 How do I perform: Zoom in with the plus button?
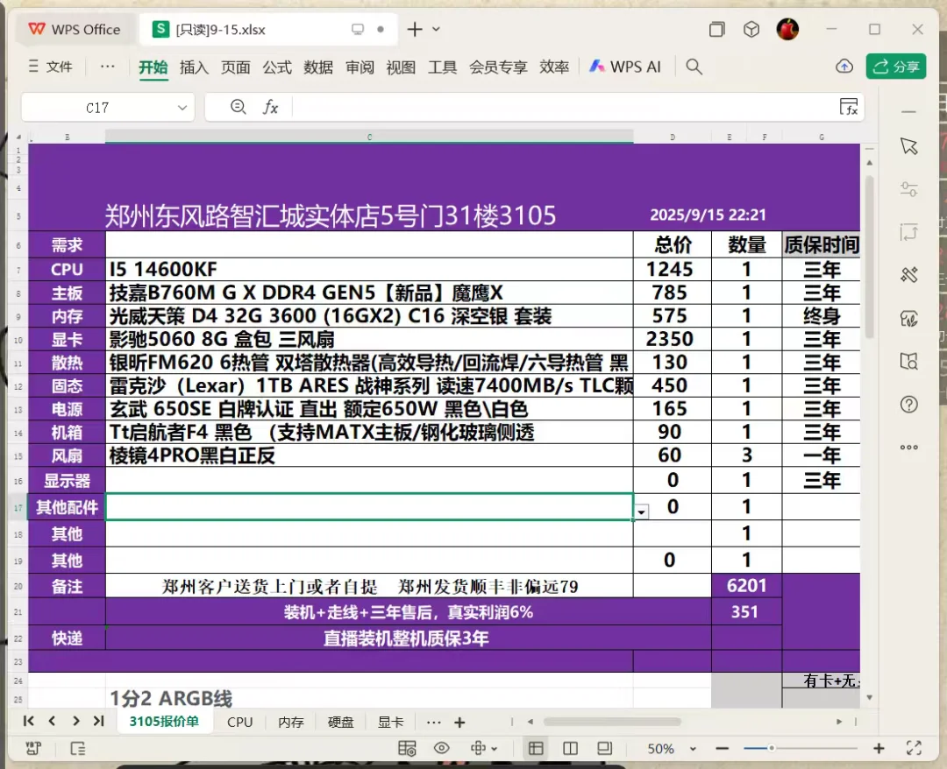pyautogui.click(x=879, y=749)
